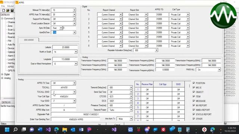Click the Latitude input field
The image size is (239, 134).
click(65, 47)
